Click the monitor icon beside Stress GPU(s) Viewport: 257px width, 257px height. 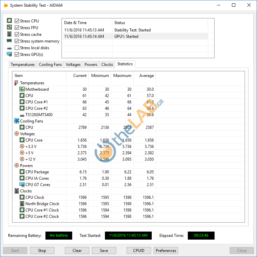coord(9,54)
